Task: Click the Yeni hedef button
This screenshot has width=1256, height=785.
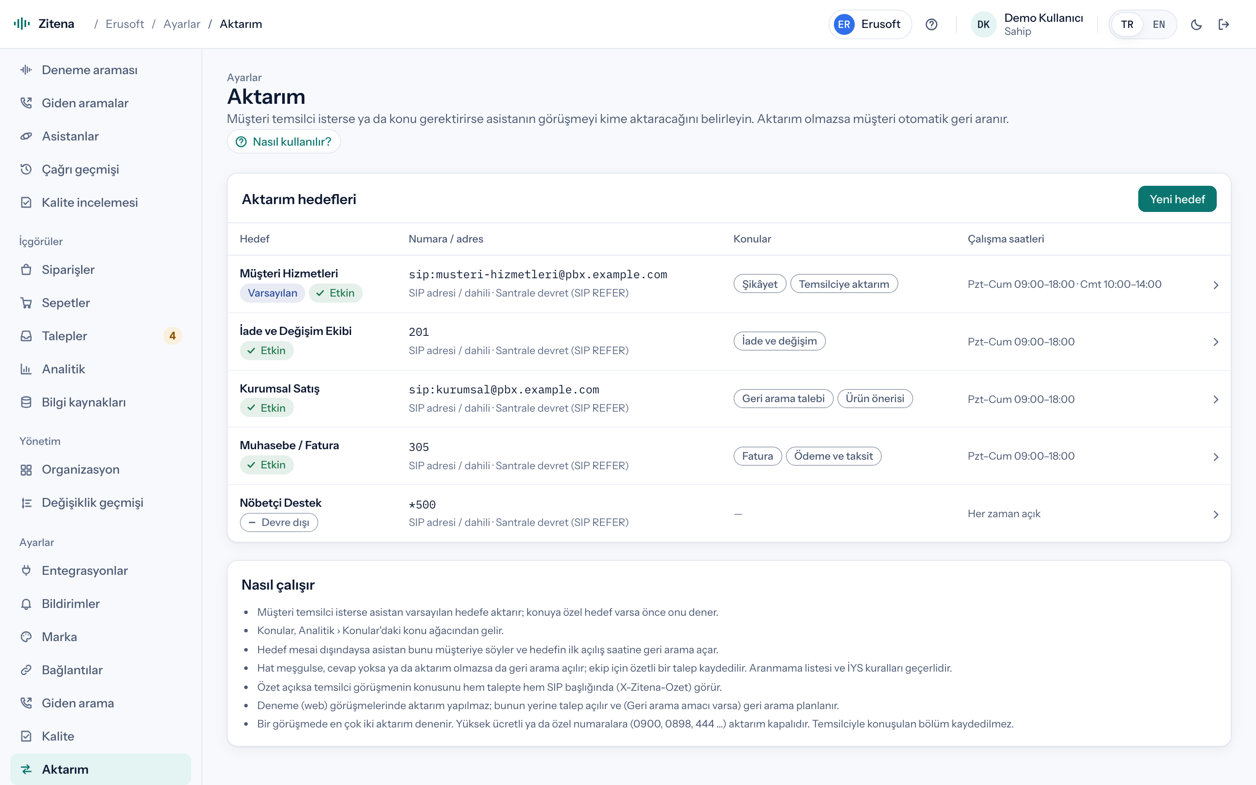Action: (1177, 199)
